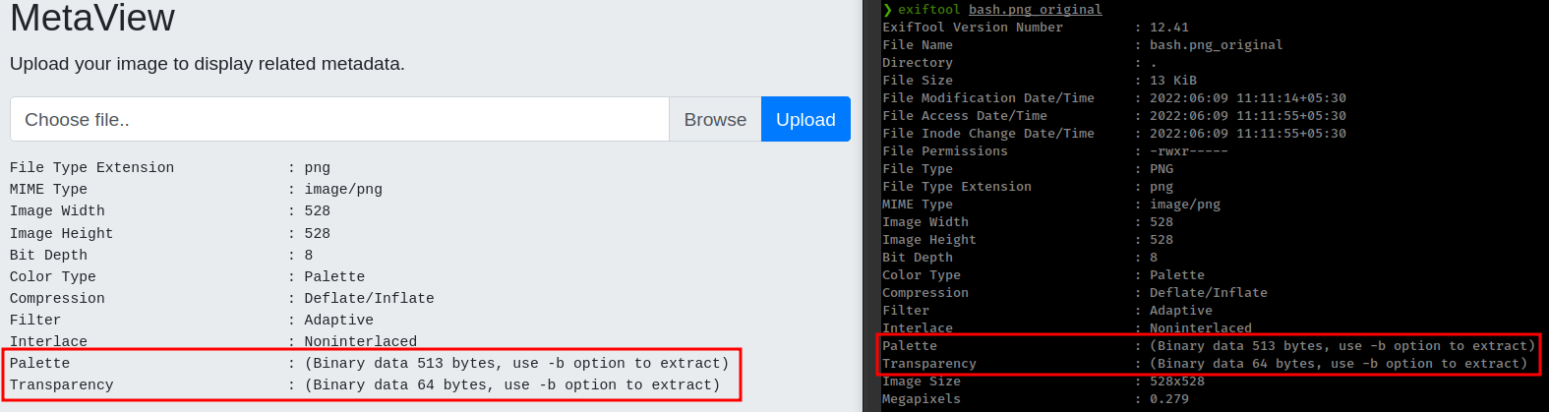This screenshot has height=412, width=1549.
Task: Click the MetaView page heading
Action: click(x=92, y=18)
